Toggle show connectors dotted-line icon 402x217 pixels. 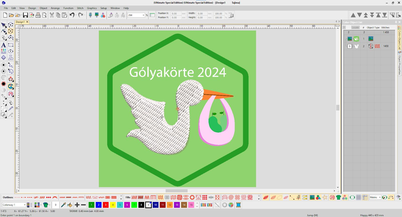click(292, 197)
